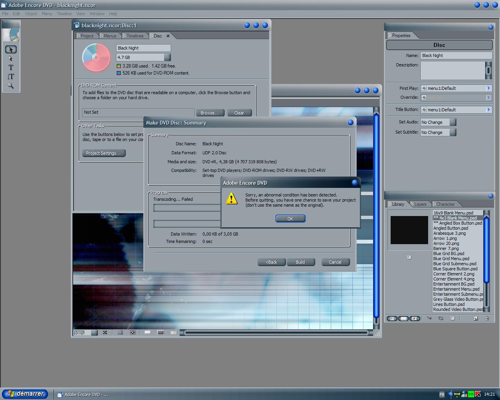
Task: Expand the Title Button link chevron
Action: coord(488,110)
